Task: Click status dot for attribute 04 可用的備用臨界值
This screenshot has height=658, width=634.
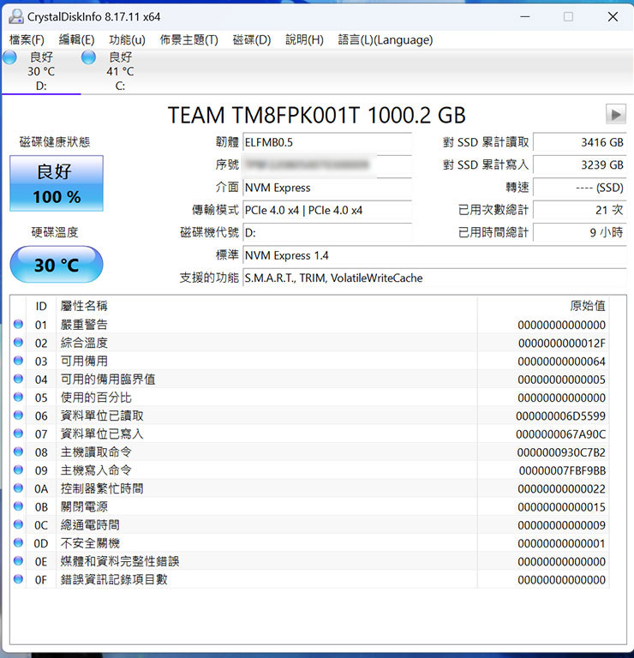Action: tap(18, 379)
